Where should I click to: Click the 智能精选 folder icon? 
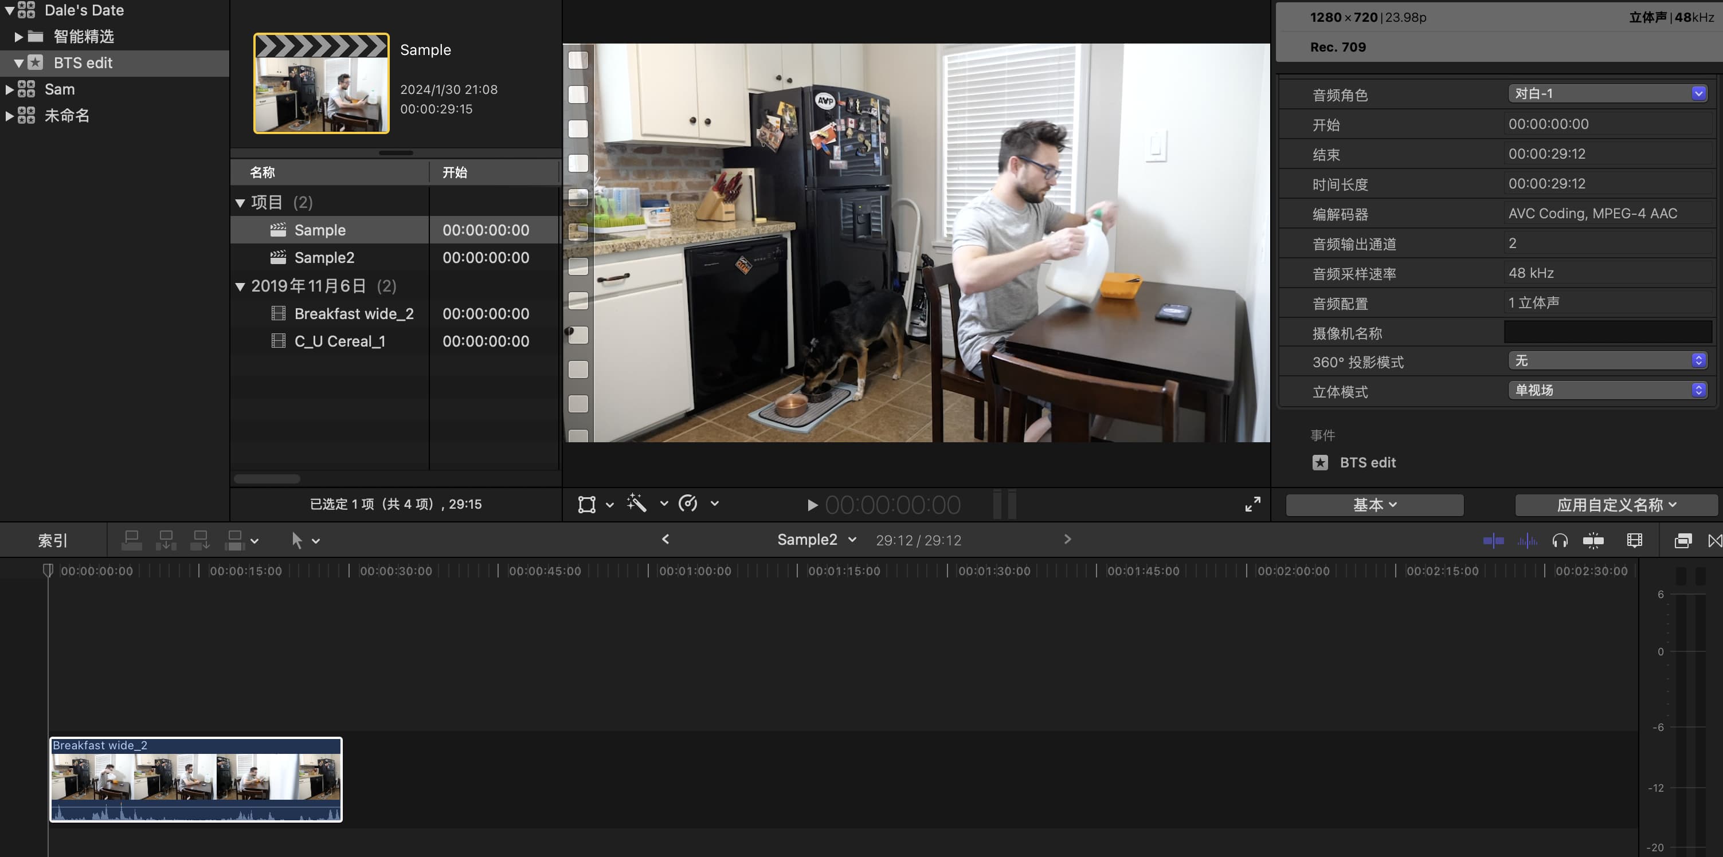pyautogui.click(x=36, y=36)
